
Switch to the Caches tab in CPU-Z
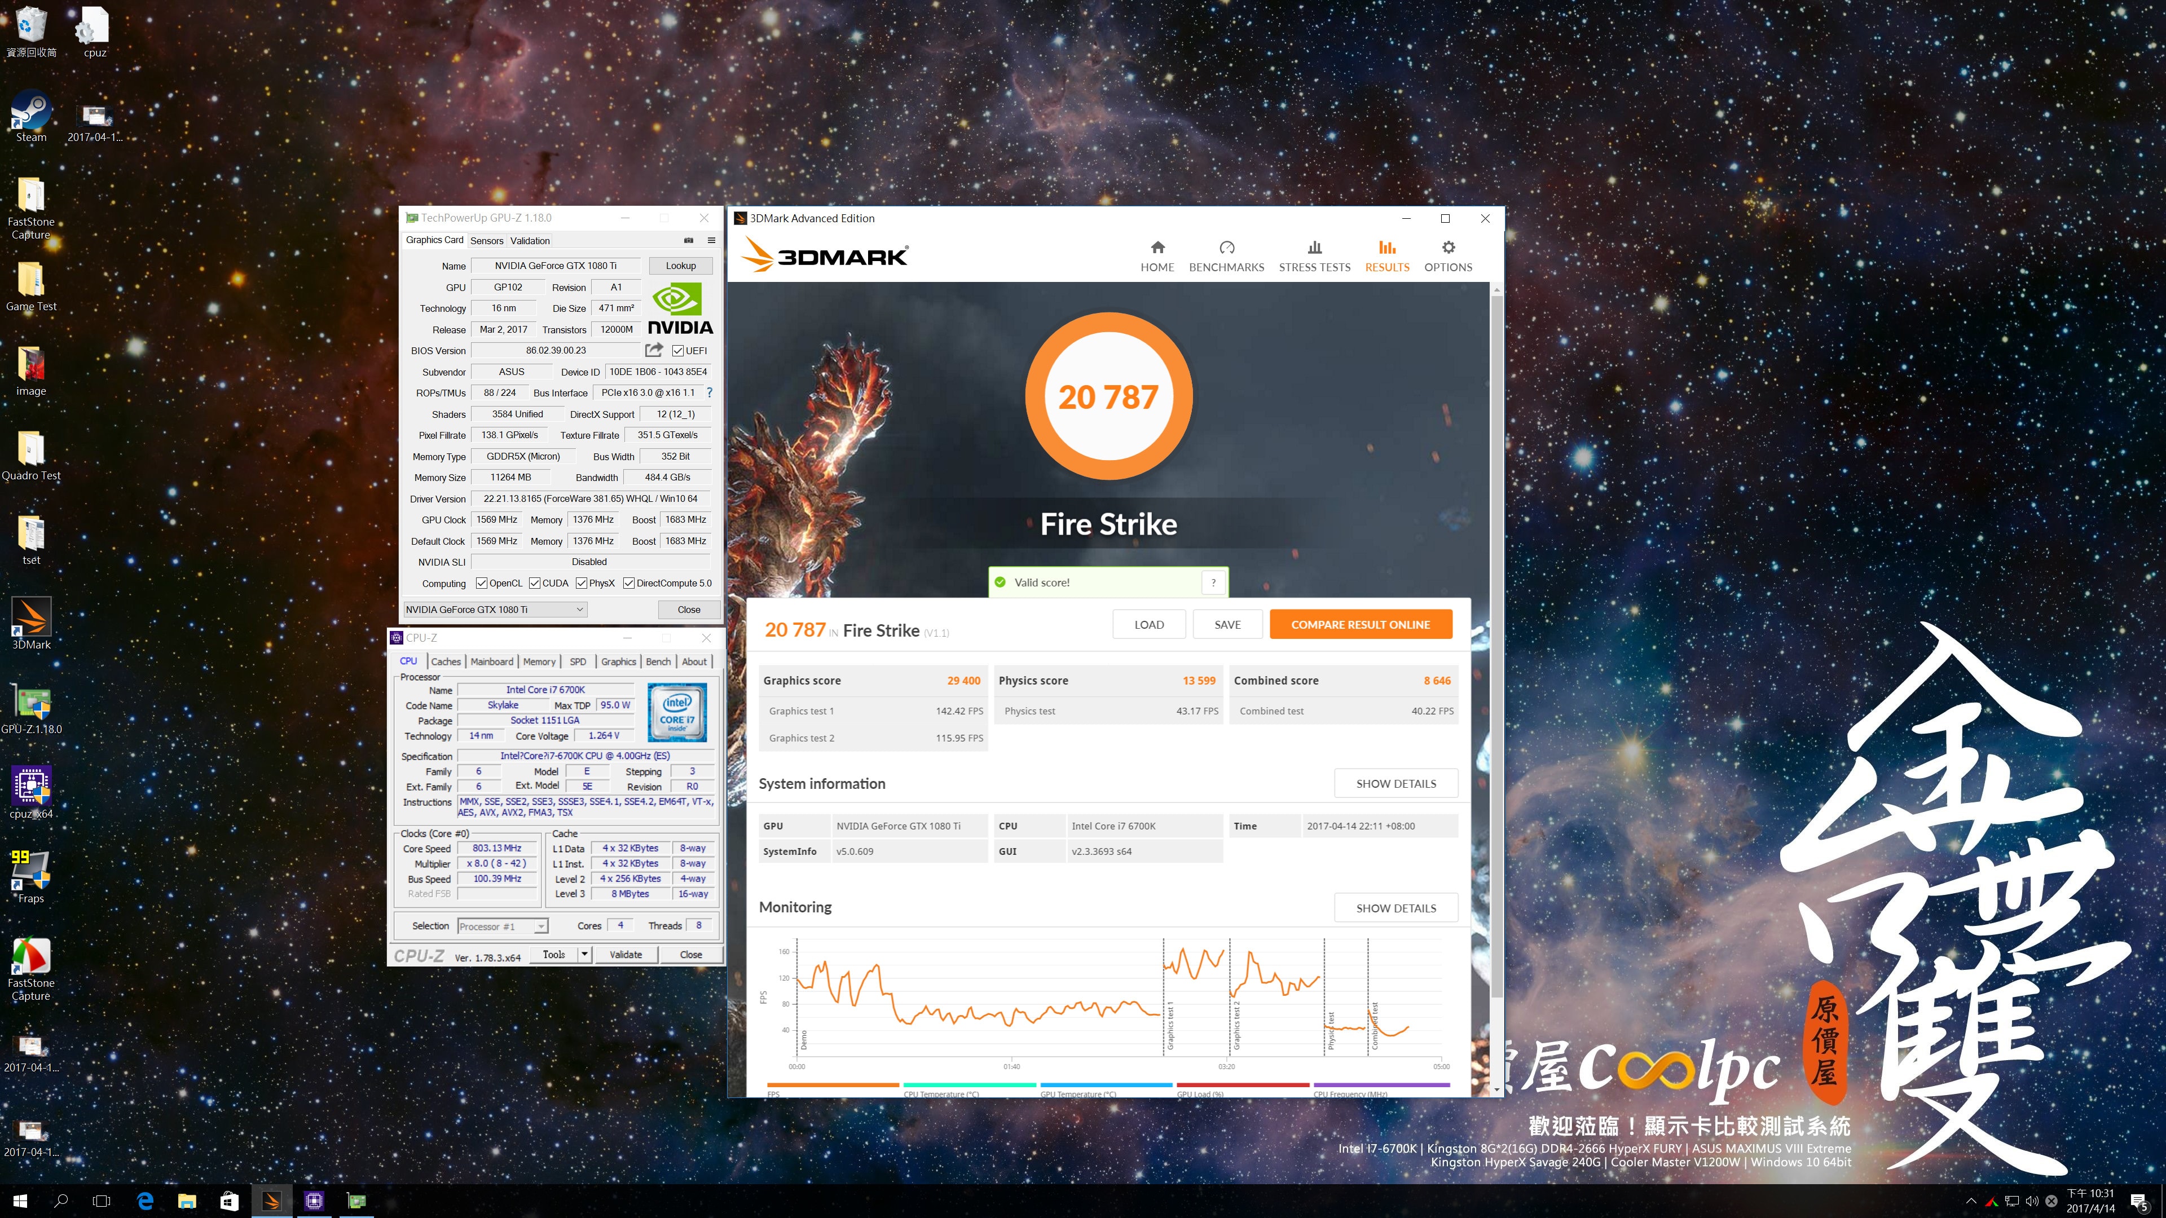(446, 661)
